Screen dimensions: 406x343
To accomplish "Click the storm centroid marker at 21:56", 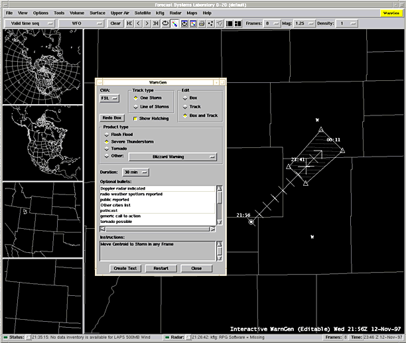I will (251, 222).
